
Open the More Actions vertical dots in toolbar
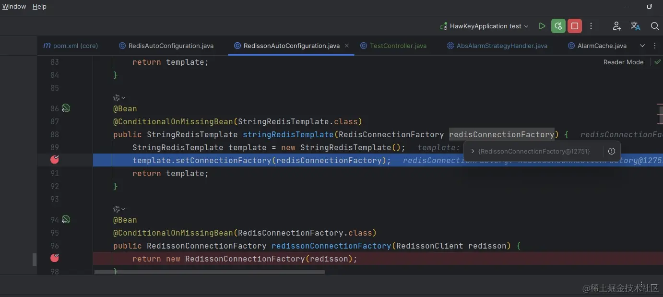[x=591, y=26]
